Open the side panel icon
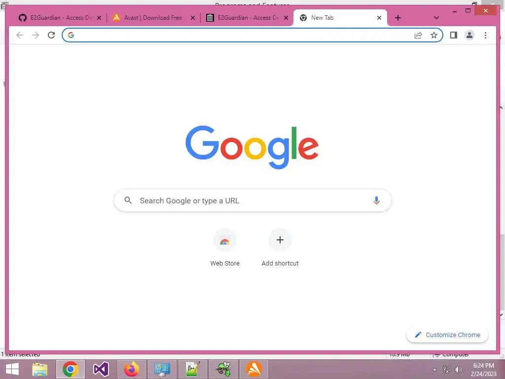 454,35
